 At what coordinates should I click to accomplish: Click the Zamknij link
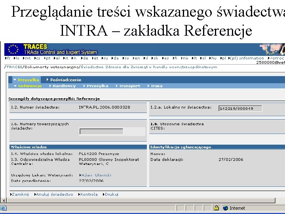[19, 194]
